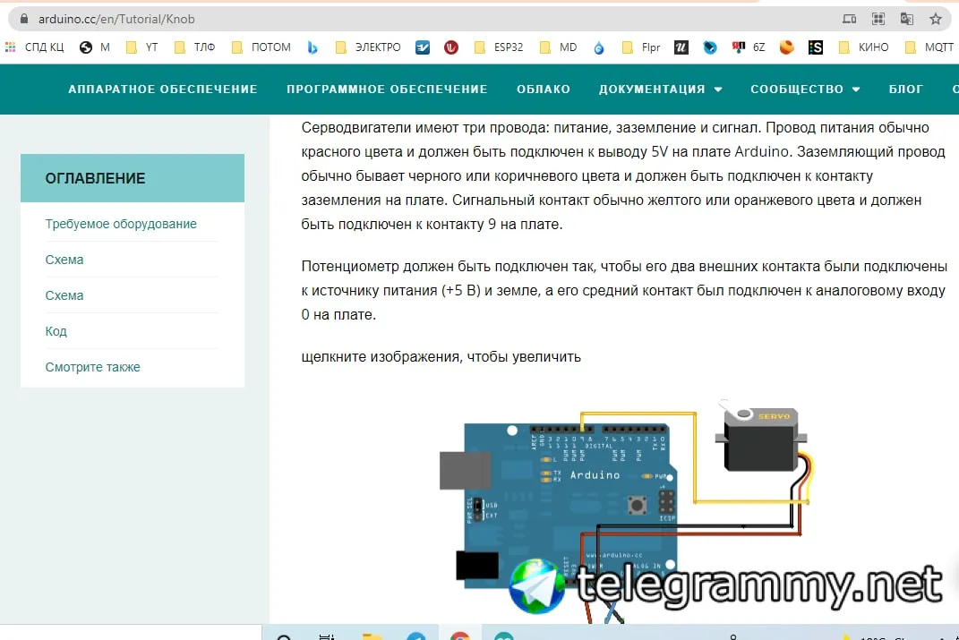The image size is (959, 640).
Task: Open the ESP32 bookmarks folder
Action: coord(499,47)
